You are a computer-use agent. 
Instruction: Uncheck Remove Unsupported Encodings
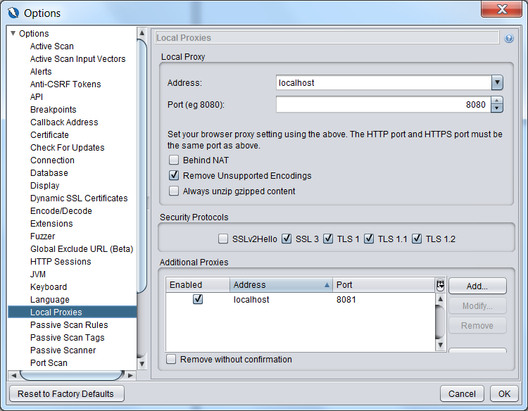pos(174,175)
